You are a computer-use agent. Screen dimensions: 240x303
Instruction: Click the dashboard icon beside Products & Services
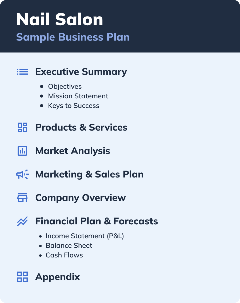22,127
